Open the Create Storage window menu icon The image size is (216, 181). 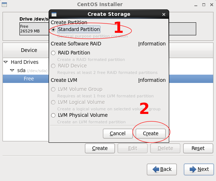[x=54, y=14]
